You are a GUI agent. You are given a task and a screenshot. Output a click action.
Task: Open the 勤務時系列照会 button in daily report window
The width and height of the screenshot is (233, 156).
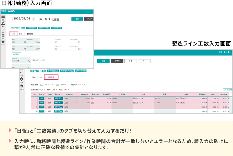point(44,28)
